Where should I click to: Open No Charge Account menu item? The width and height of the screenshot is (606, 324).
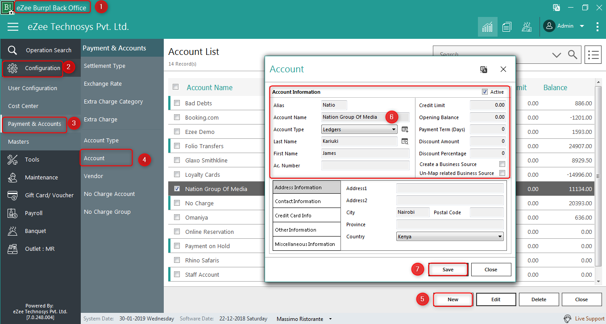click(x=109, y=194)
